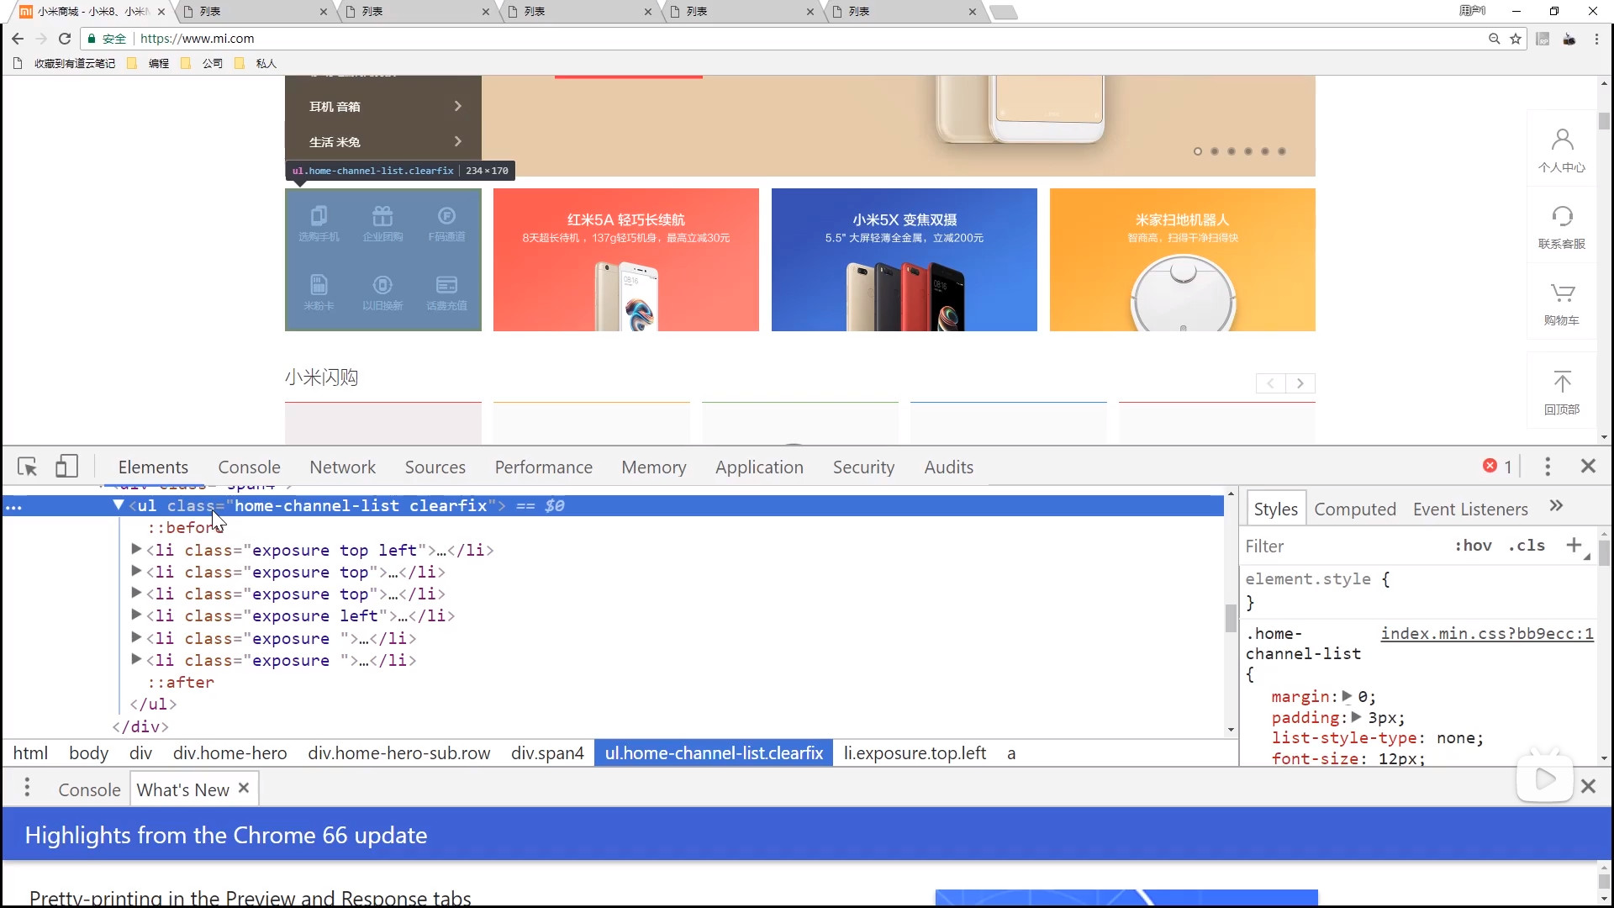Toggle the :hov element state panel
Screen dimensions: 1614x908
[1473, 546]
